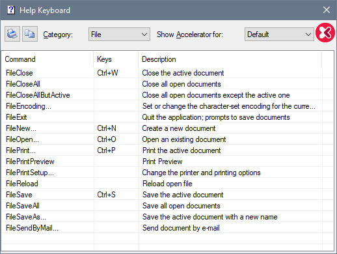This screenshot has height=254, width=337.
Task: Click 'Print the active document' description
Action: coord(182,150)
